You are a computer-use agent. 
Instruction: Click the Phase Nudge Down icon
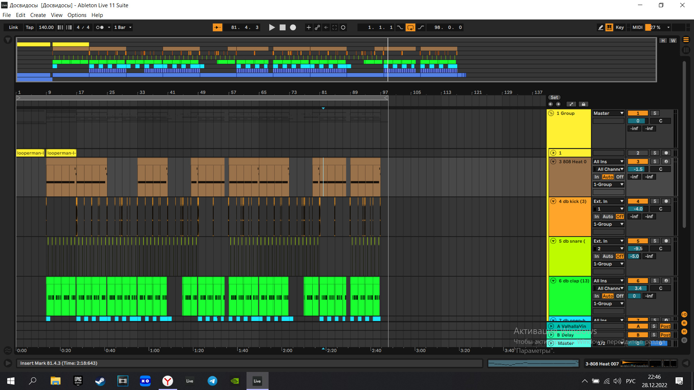pos(60,27)
